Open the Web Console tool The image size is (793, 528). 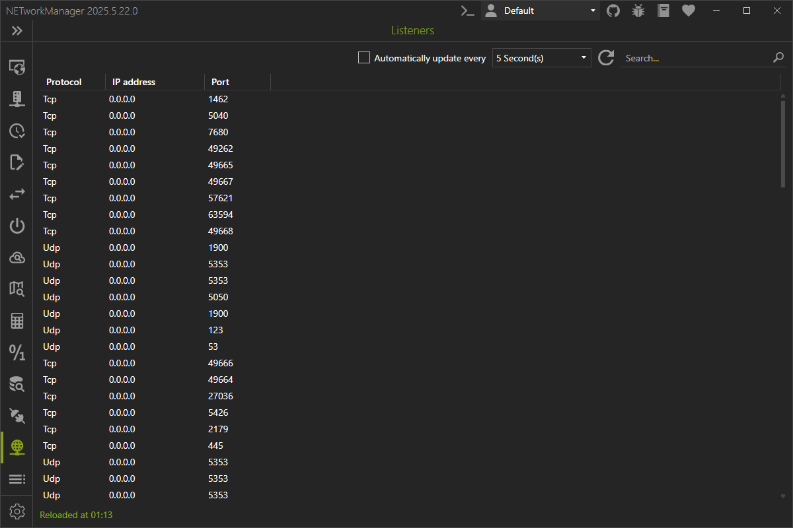pyautogui.click(x=17, y=67)
